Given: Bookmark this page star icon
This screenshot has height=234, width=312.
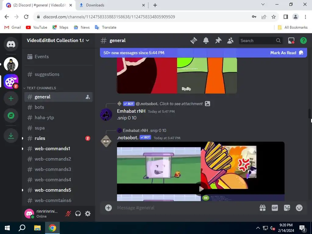Looking at the screenshot, I should coord(274,17).
